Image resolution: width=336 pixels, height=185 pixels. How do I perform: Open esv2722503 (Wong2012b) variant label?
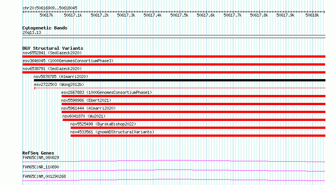point(59,84)
